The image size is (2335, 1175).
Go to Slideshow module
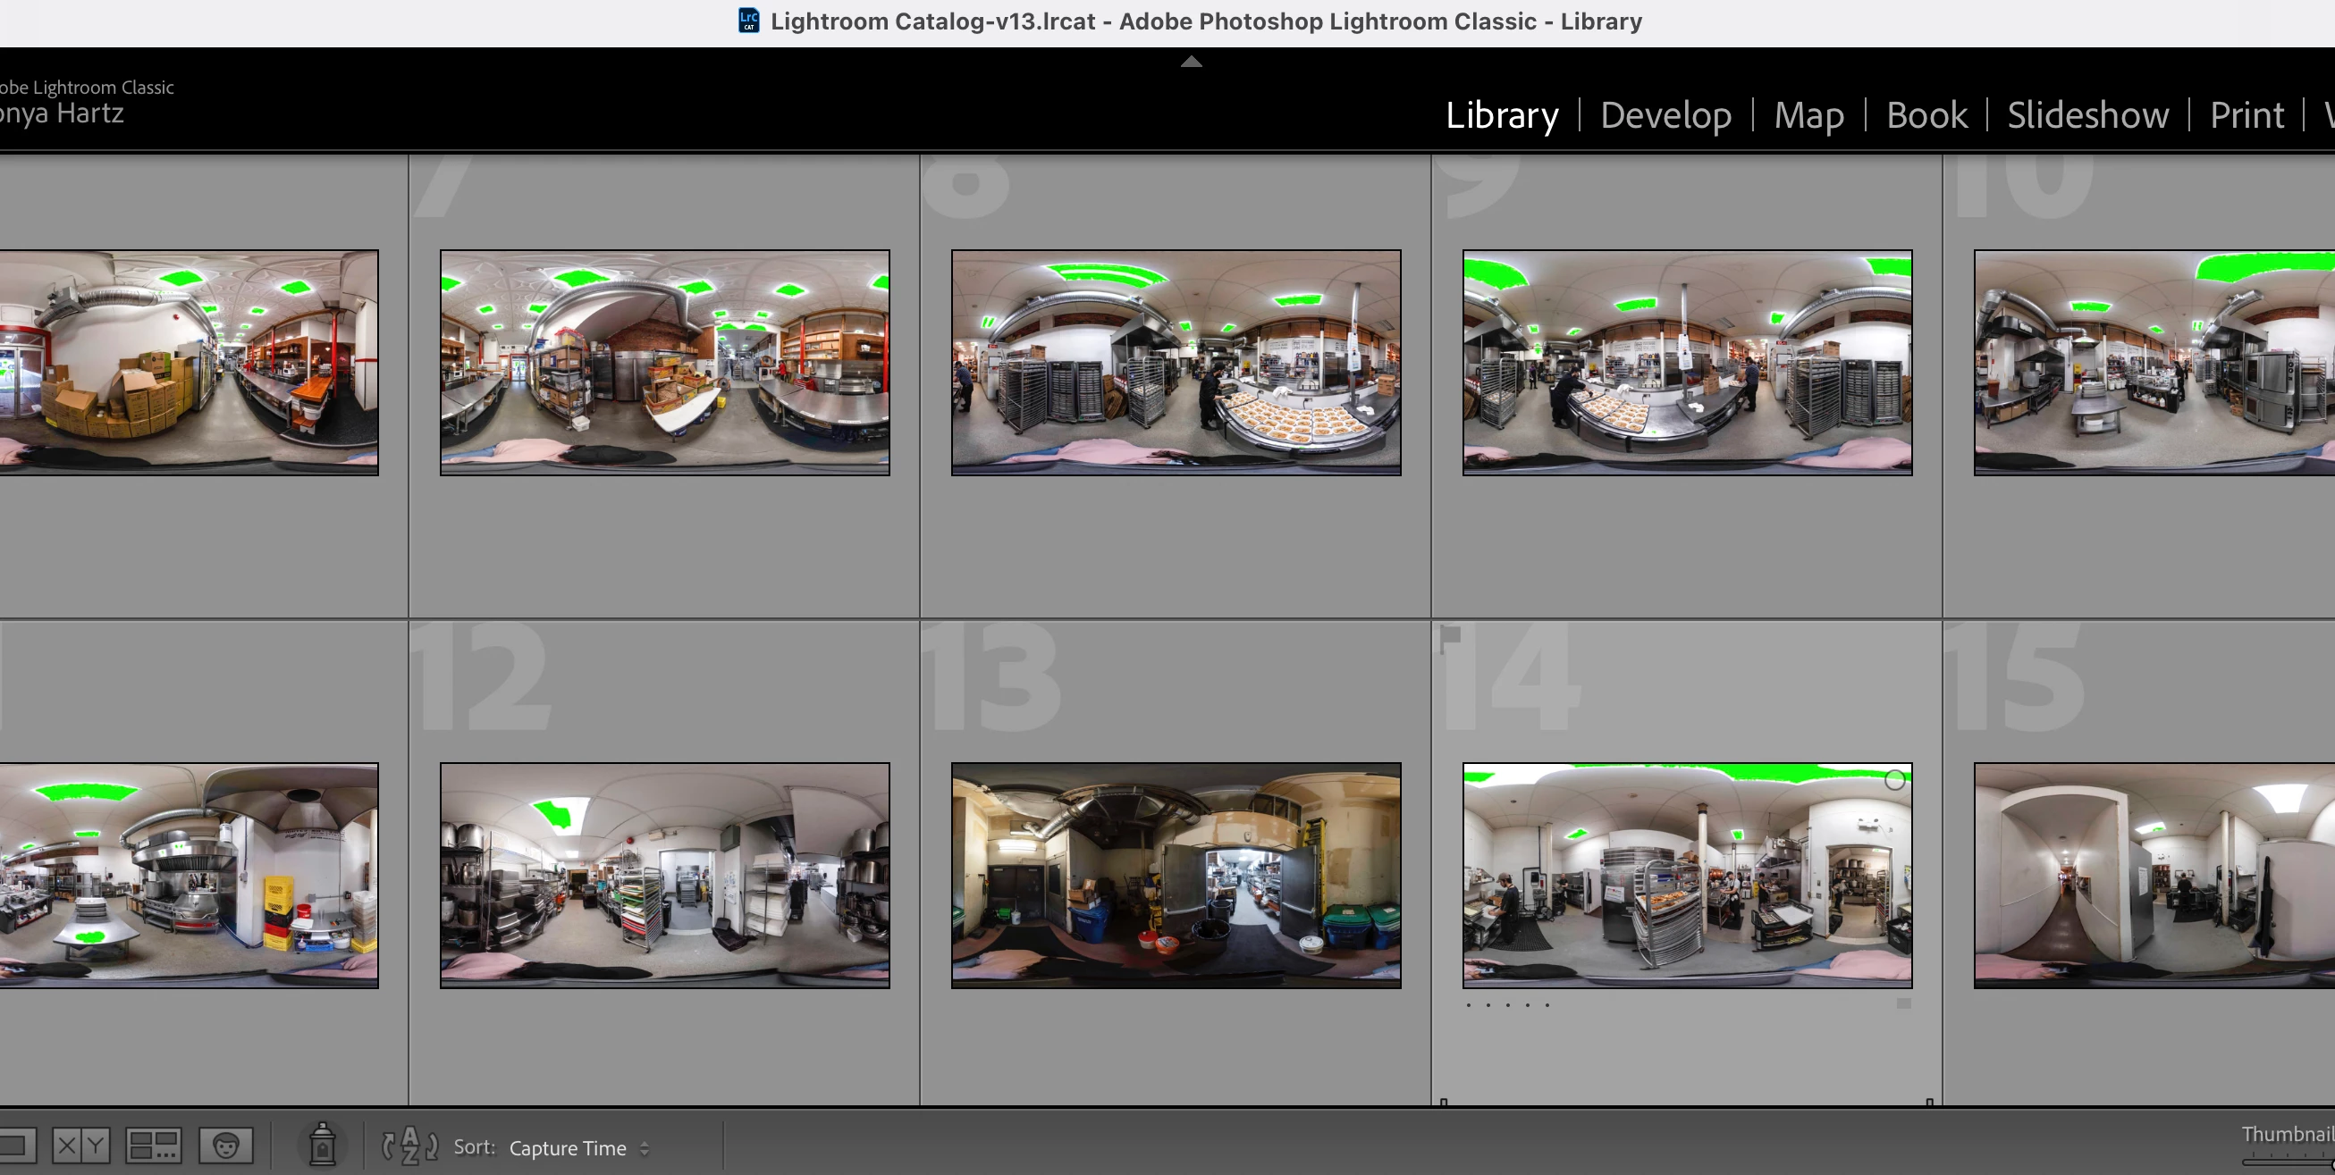point(2087,115)
